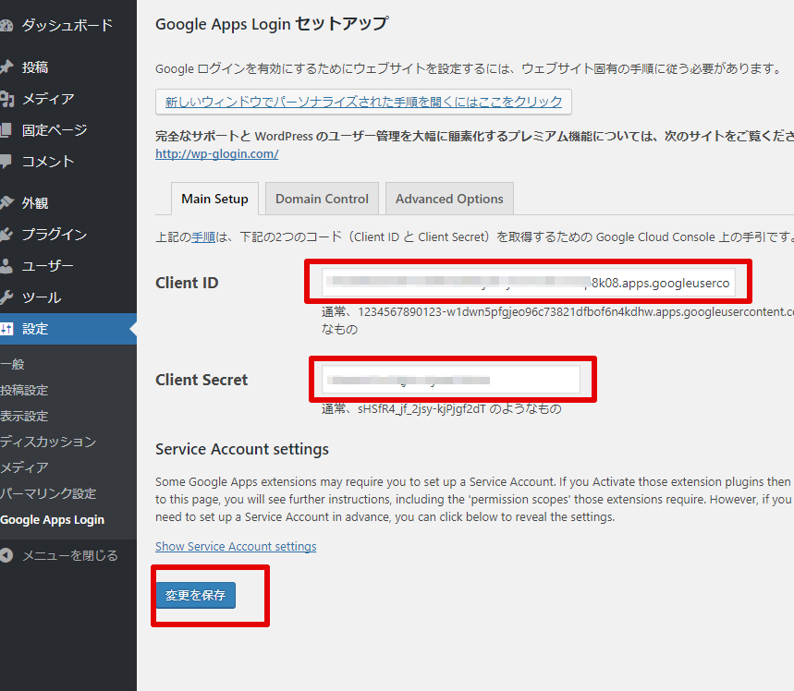The height and width of the screenshot is (691, 794).
Task: Open the 表示設定 submenu item
Action: [x=24, y=416]
